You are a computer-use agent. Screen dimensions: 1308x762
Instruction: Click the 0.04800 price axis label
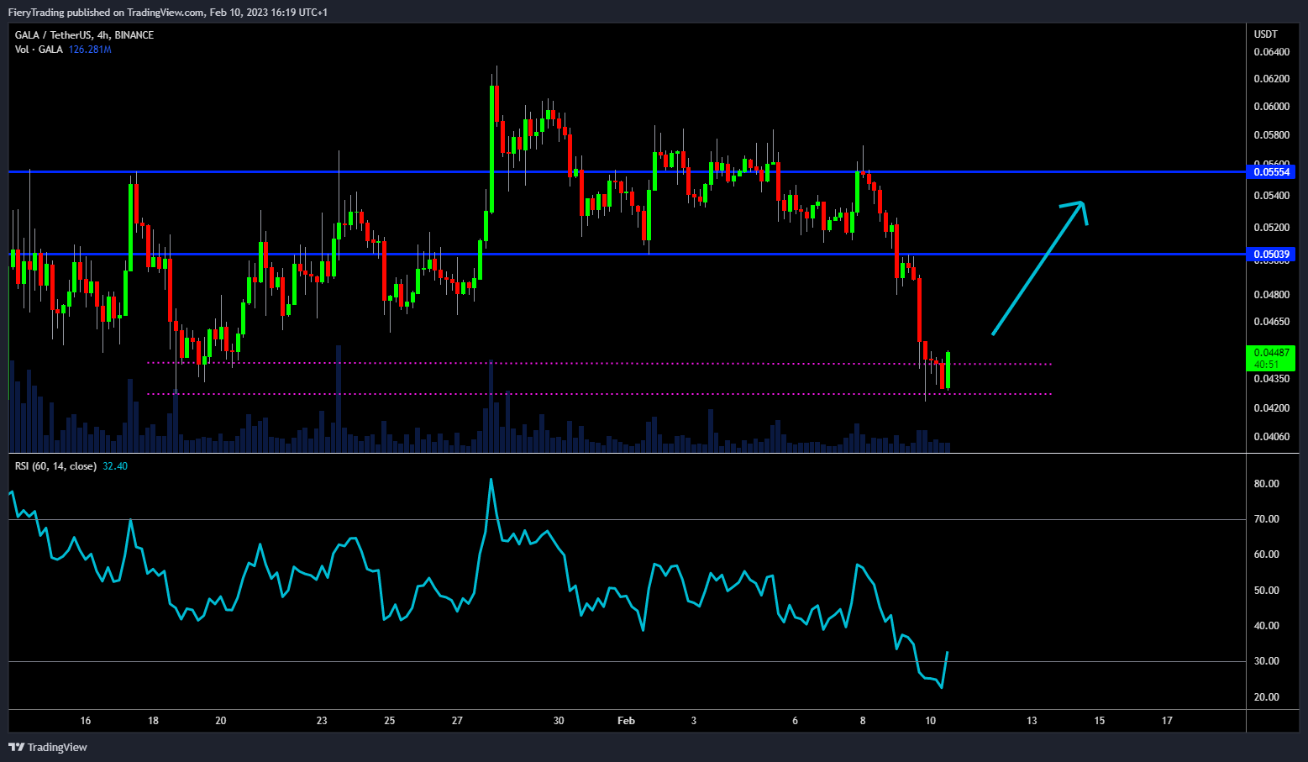pyautogui.click(x=1271, y=295)
